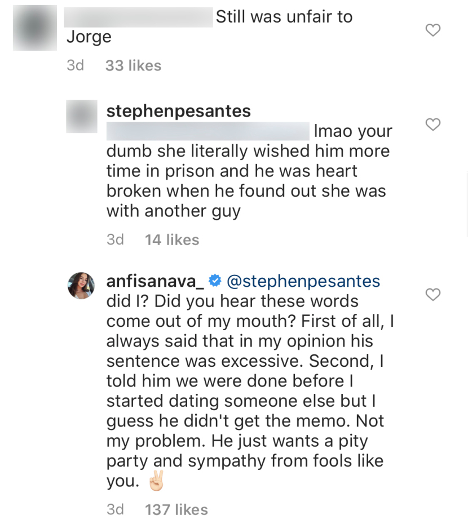
Task: View the 33 likes list
Action: click(133, 65)
